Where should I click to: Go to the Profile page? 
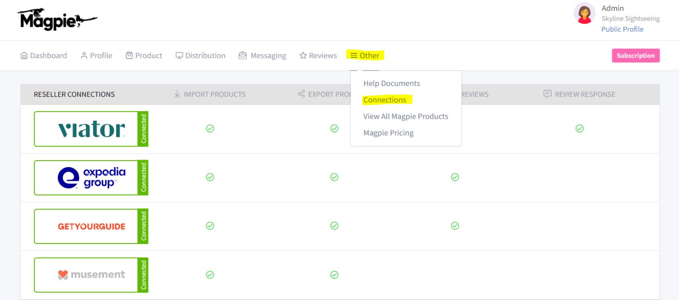(96, 56)
